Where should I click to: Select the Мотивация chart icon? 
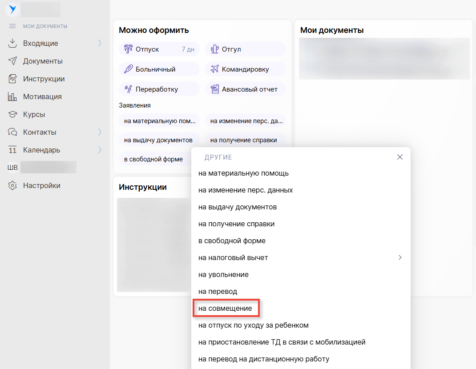click(12, 96)
